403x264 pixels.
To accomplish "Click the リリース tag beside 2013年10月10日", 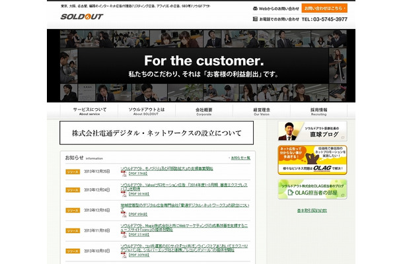I will point(73,251).
